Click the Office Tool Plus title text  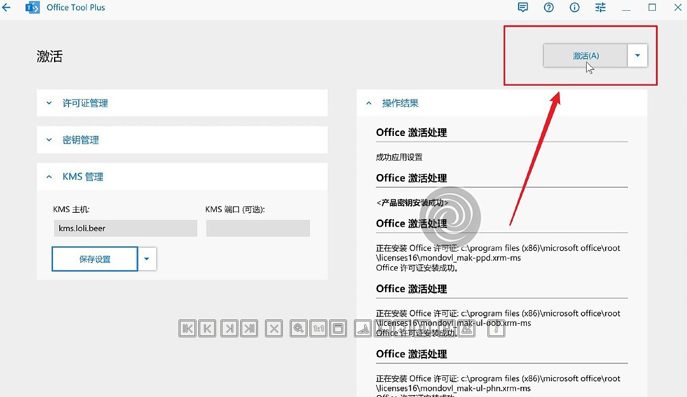pos(76,8)
